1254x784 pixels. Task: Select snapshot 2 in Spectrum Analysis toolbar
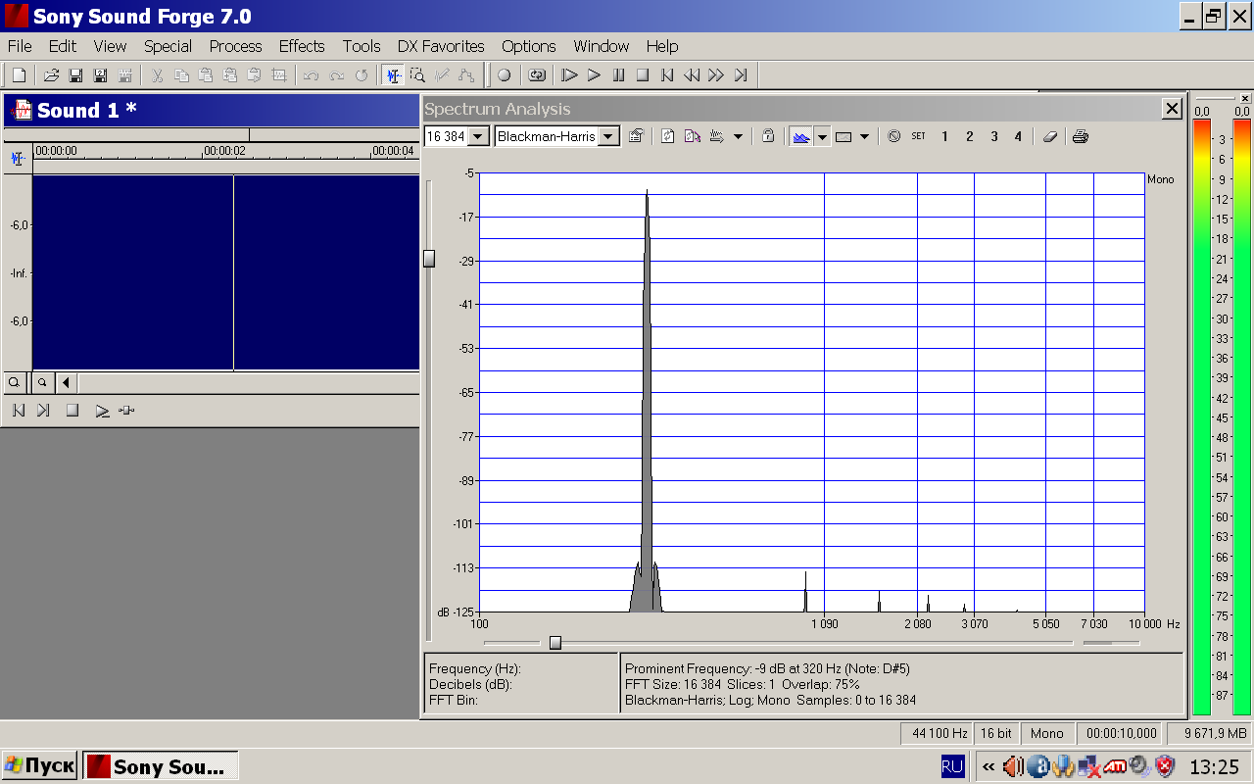tap(969, 137)
